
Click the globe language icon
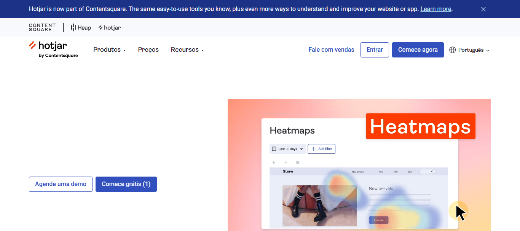[453, 50]
